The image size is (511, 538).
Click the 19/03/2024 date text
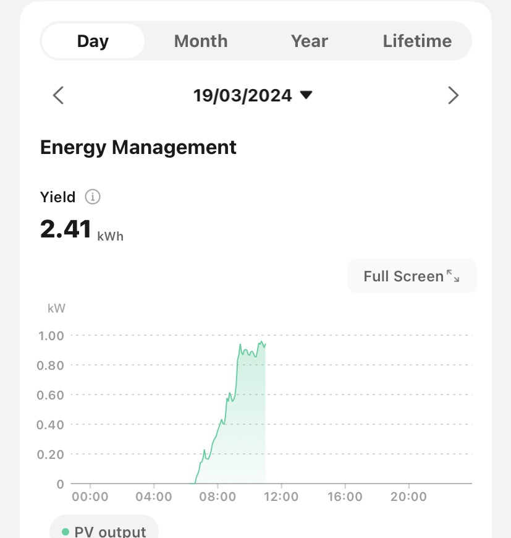pos(242,95)
